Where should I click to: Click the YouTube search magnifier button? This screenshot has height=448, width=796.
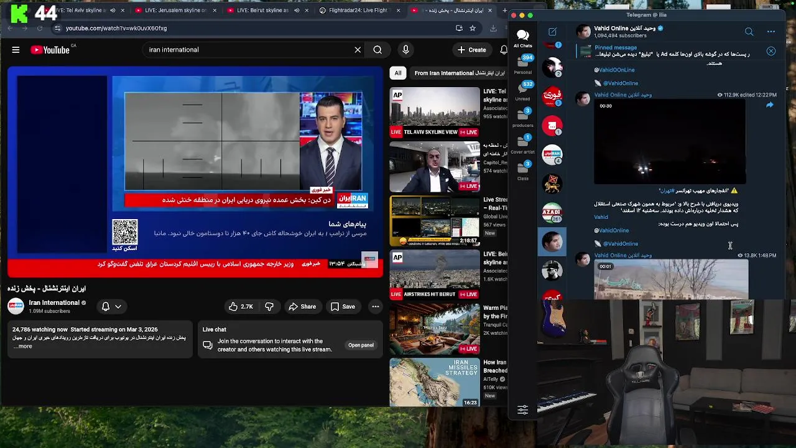coord(377,50)
